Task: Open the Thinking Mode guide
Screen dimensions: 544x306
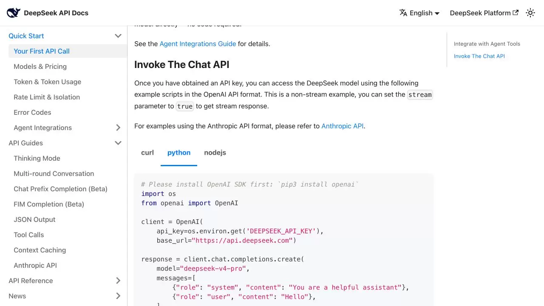Action: pyautogui.click(x=37, y=158)
